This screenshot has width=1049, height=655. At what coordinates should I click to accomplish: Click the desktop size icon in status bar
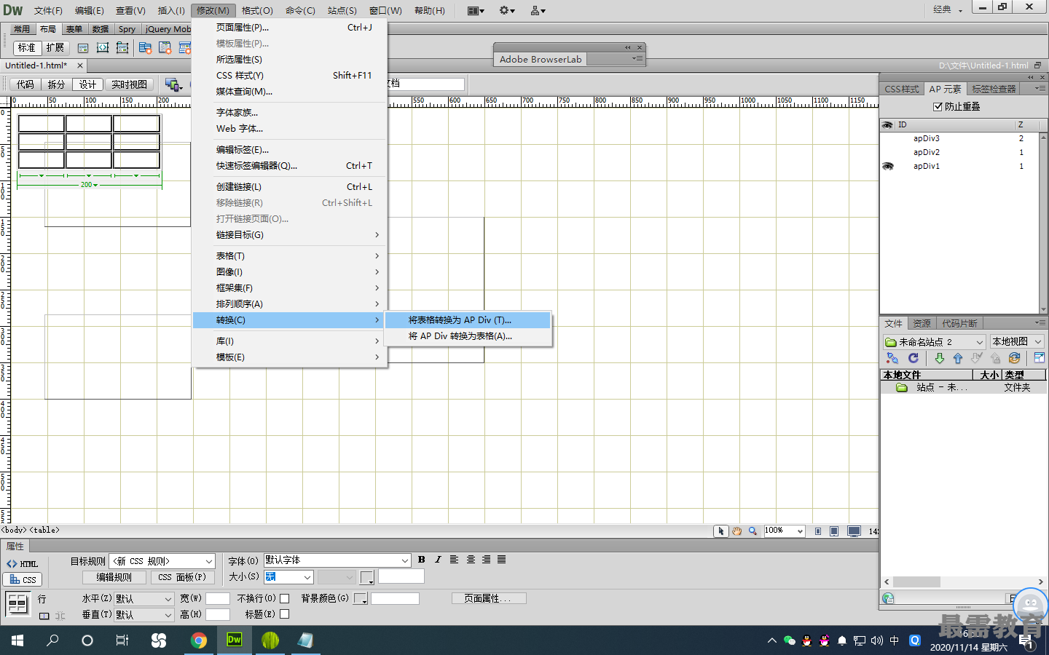point(854,531)
